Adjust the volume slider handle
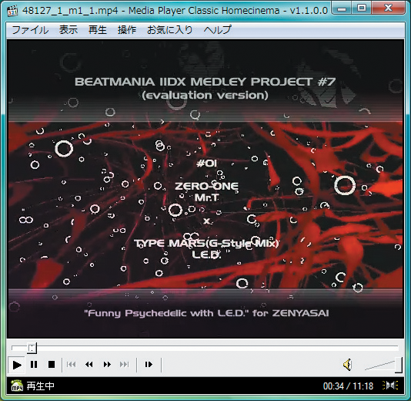 pyautogui.click(x=399, y=365)
